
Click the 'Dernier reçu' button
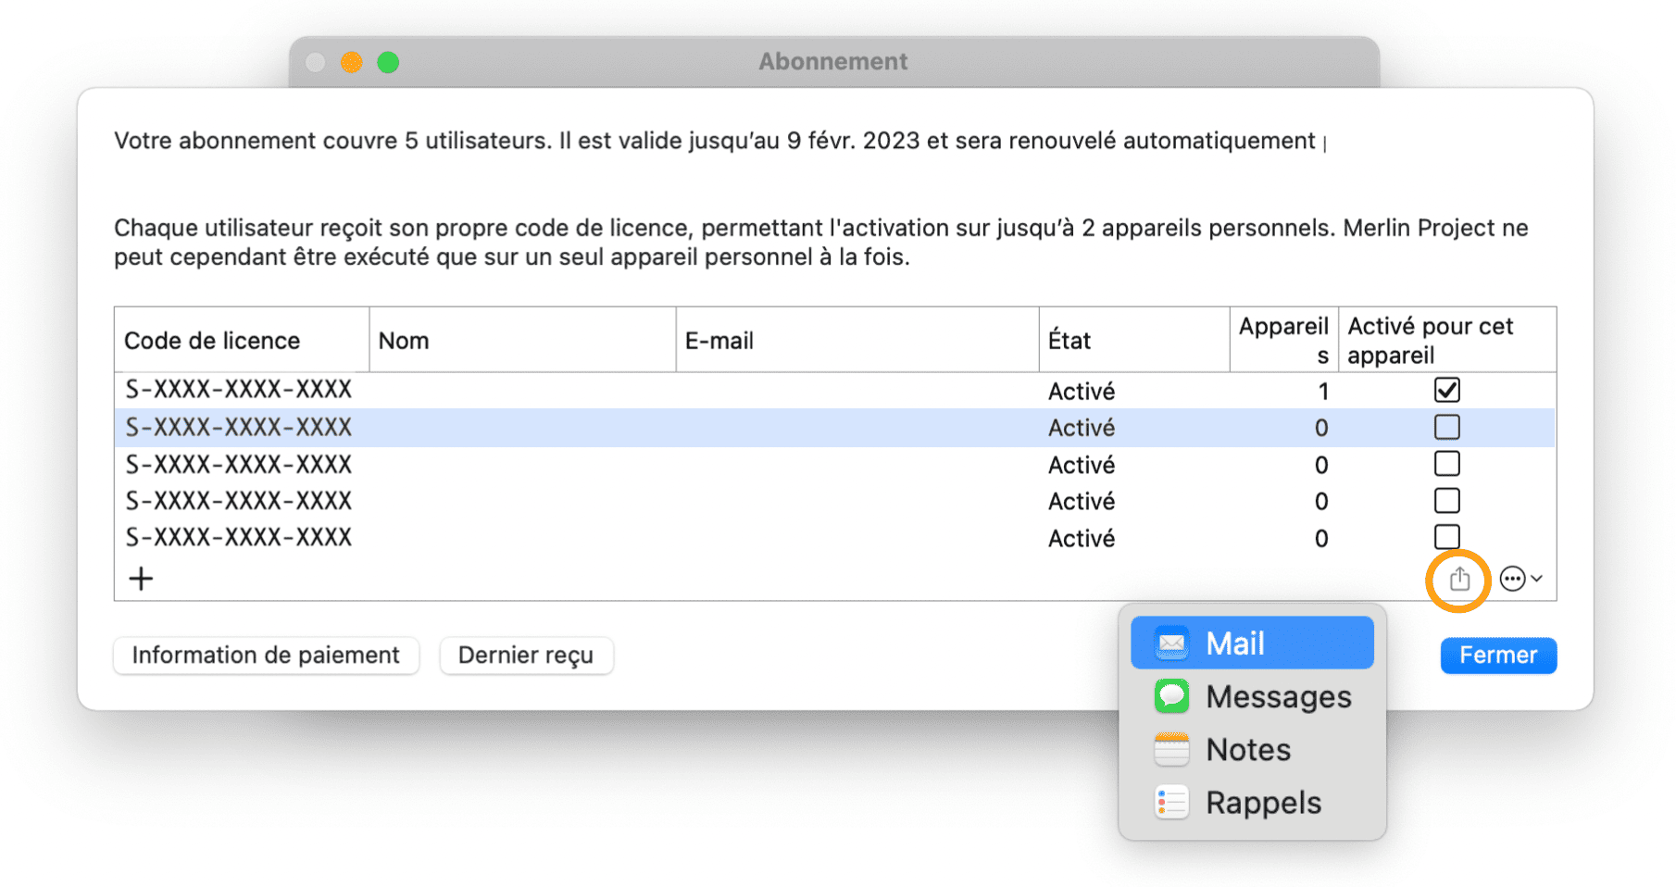click(x=526, y=655)
